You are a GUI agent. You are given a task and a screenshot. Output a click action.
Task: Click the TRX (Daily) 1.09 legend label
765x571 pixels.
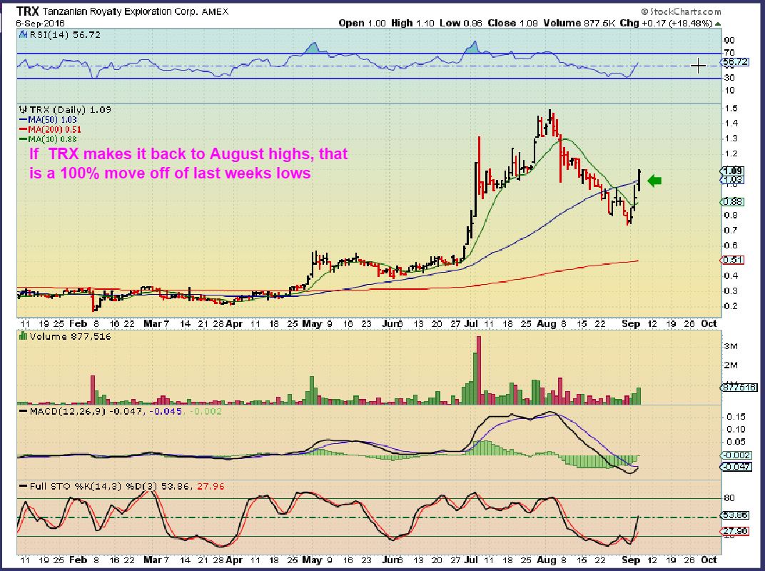[70, 109]
